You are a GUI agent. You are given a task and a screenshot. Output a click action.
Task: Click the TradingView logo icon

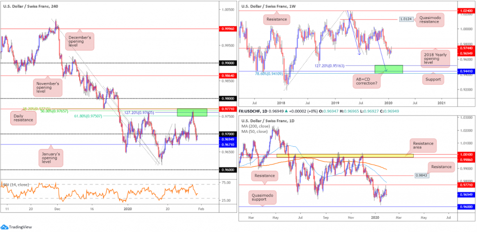coord(4,227)
